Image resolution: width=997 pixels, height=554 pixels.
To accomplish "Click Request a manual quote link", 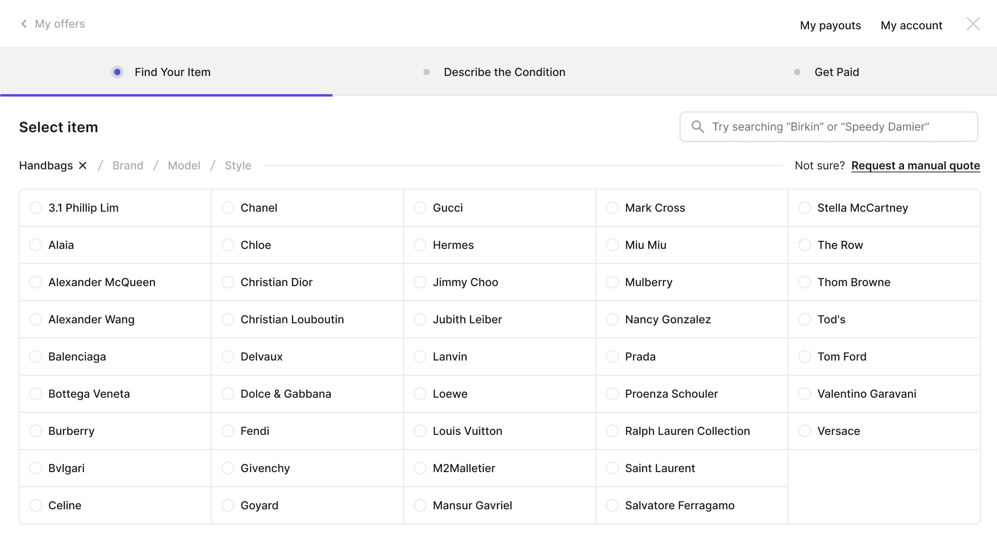I will click(915, 165).
